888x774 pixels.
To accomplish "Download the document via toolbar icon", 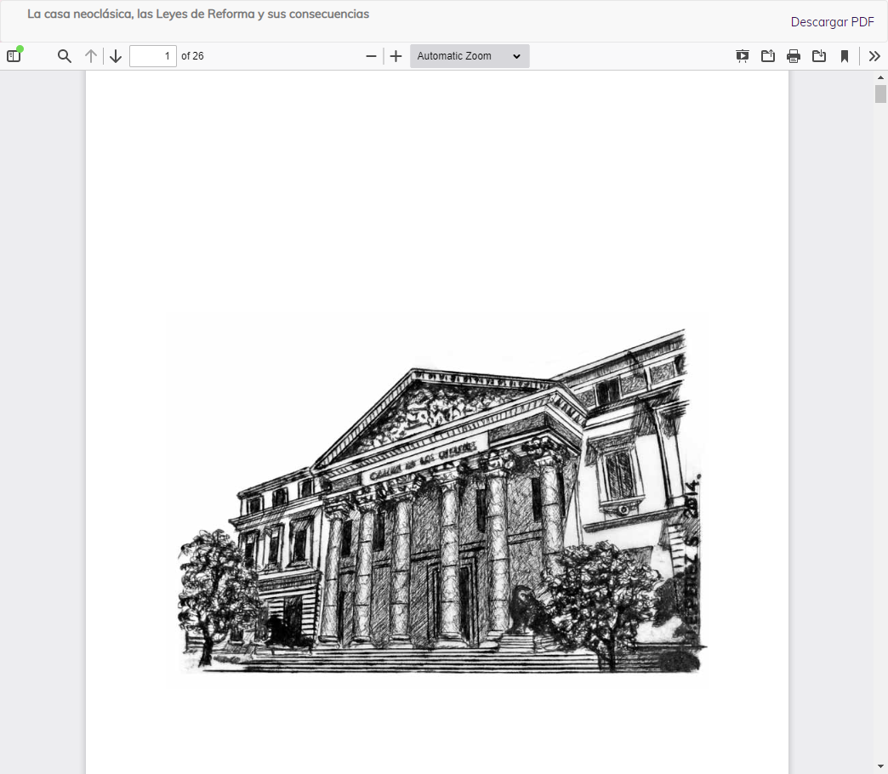I will coord(819,56).
